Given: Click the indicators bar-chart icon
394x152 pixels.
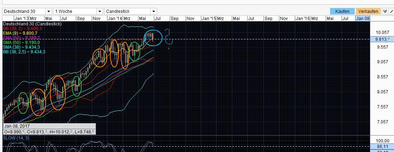Looking at the screenshot, I should click(385, 11).
